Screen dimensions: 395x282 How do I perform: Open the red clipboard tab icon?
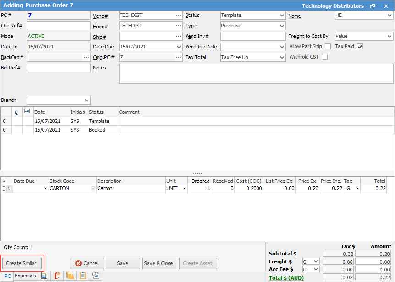coord(57,276)
